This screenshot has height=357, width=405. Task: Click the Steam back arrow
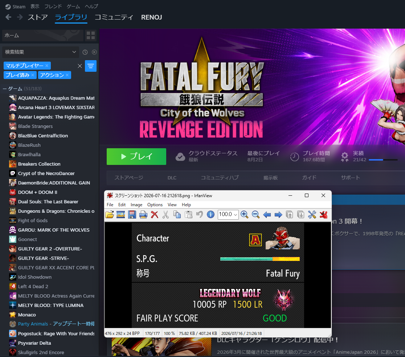(x=8, y=17)
